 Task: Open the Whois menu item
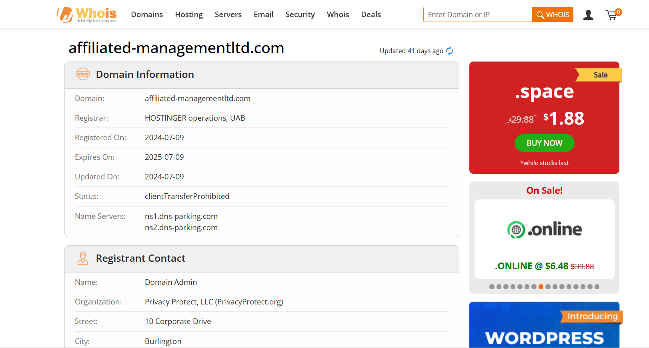point(338,14)
